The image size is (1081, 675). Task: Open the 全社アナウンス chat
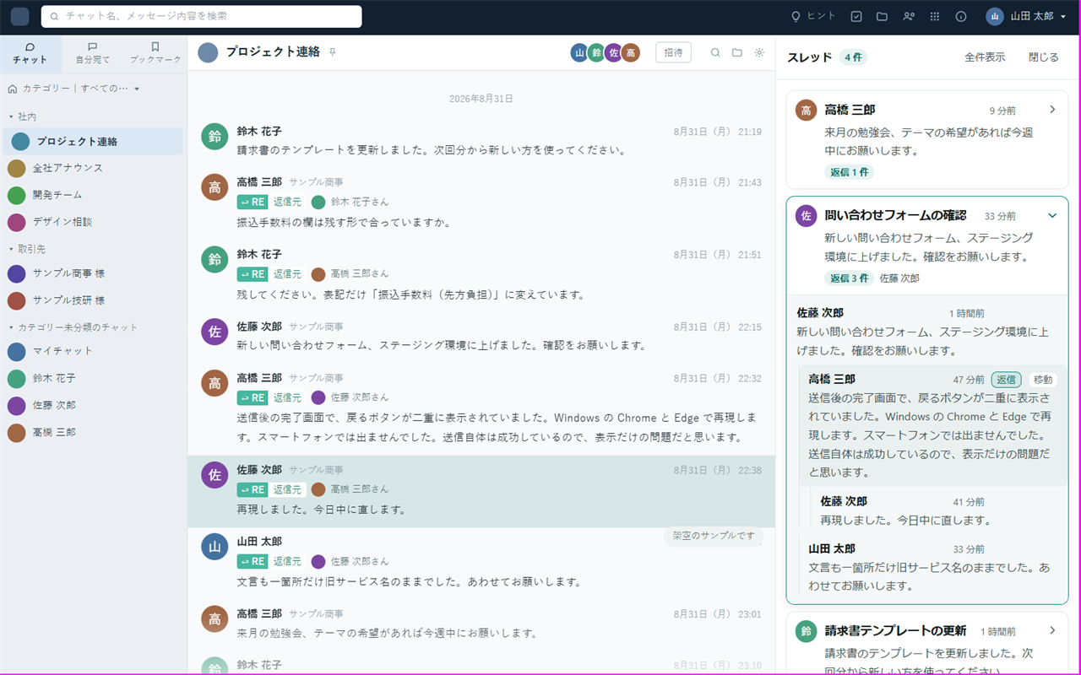coord(93,168)
